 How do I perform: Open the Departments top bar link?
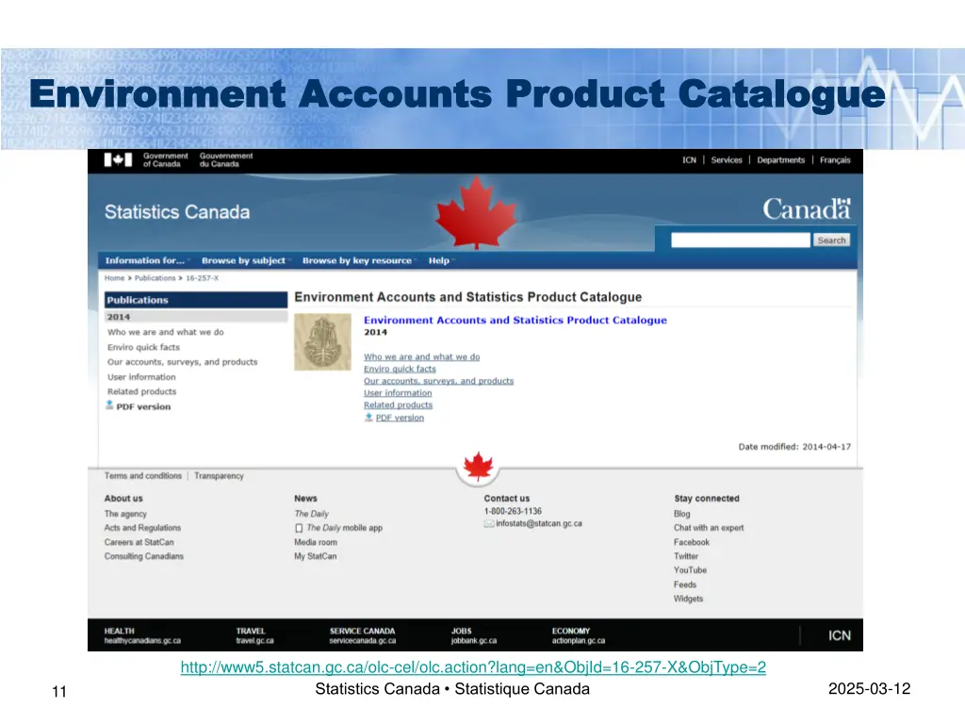[x=780, y=160]
